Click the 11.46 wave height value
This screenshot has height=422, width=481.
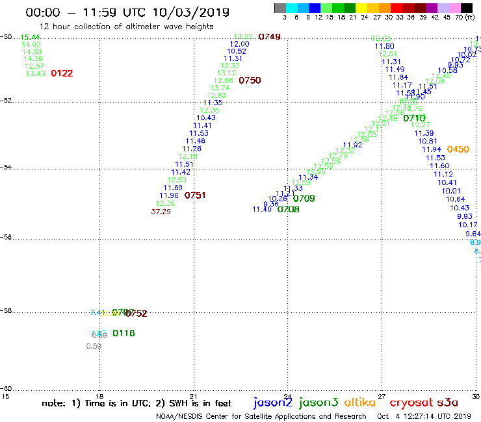point(196,141)
